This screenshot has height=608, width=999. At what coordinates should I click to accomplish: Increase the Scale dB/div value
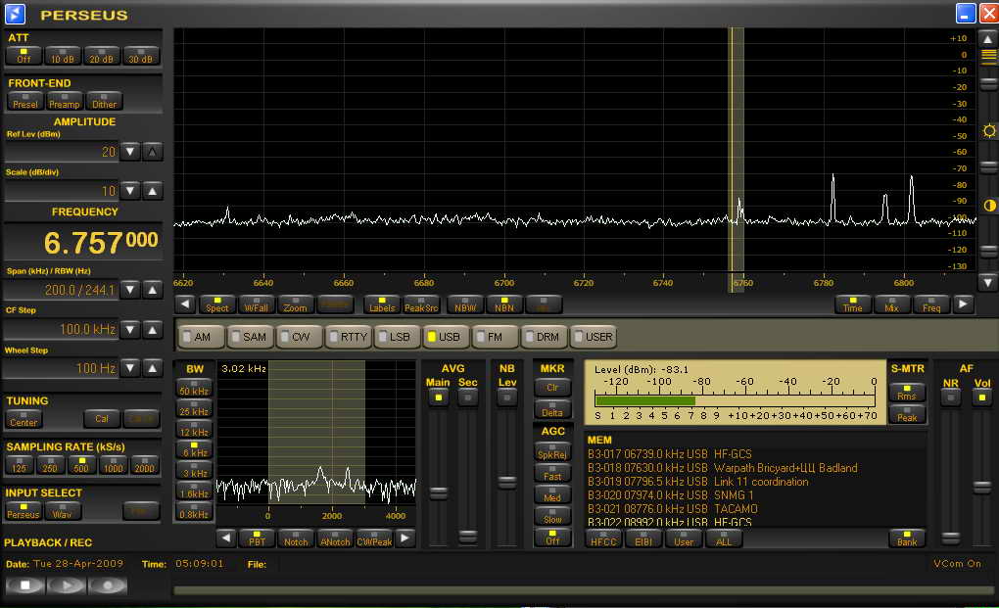coord(152,191)
